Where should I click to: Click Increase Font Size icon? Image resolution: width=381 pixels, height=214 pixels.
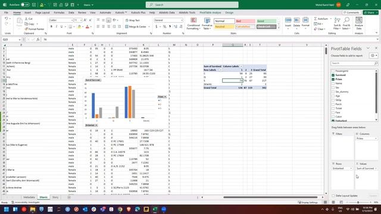pos(85,20)
